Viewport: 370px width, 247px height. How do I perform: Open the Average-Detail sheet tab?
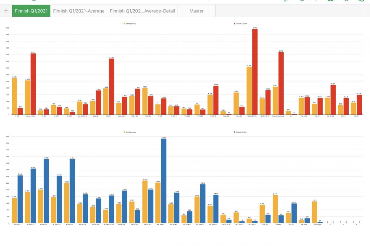click(x=142, y=11)
